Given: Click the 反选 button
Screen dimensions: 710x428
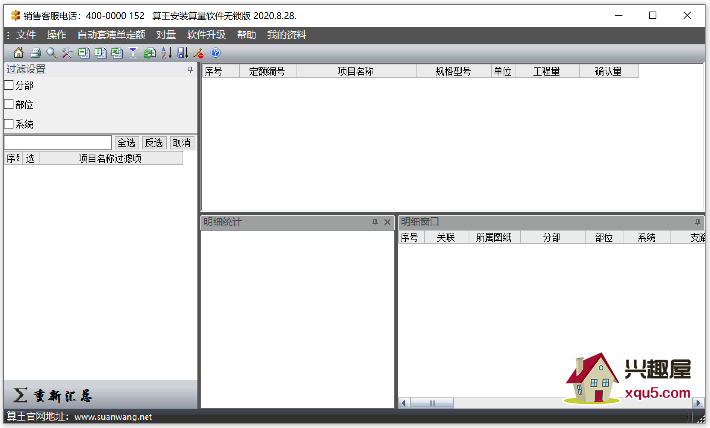Looking at the screenshot, I should (154, 143).
